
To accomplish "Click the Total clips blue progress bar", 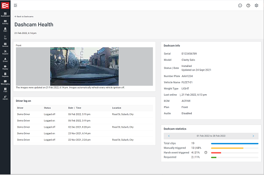I will point(234,143).
